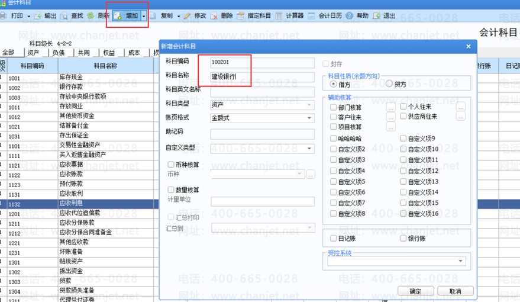Switch to the 负债 tab
The width and height of the screenshot is (520, 302).
[59, 53]
